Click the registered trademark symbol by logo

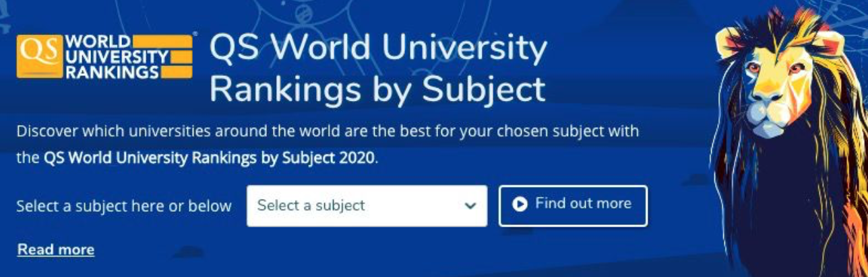[x=195, y=34]
